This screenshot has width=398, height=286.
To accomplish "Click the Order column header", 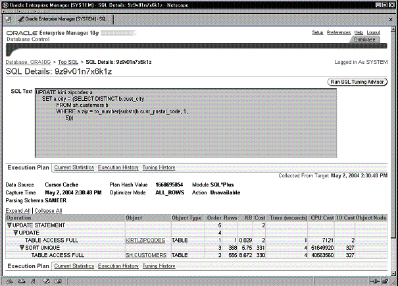I will point(214,218).
